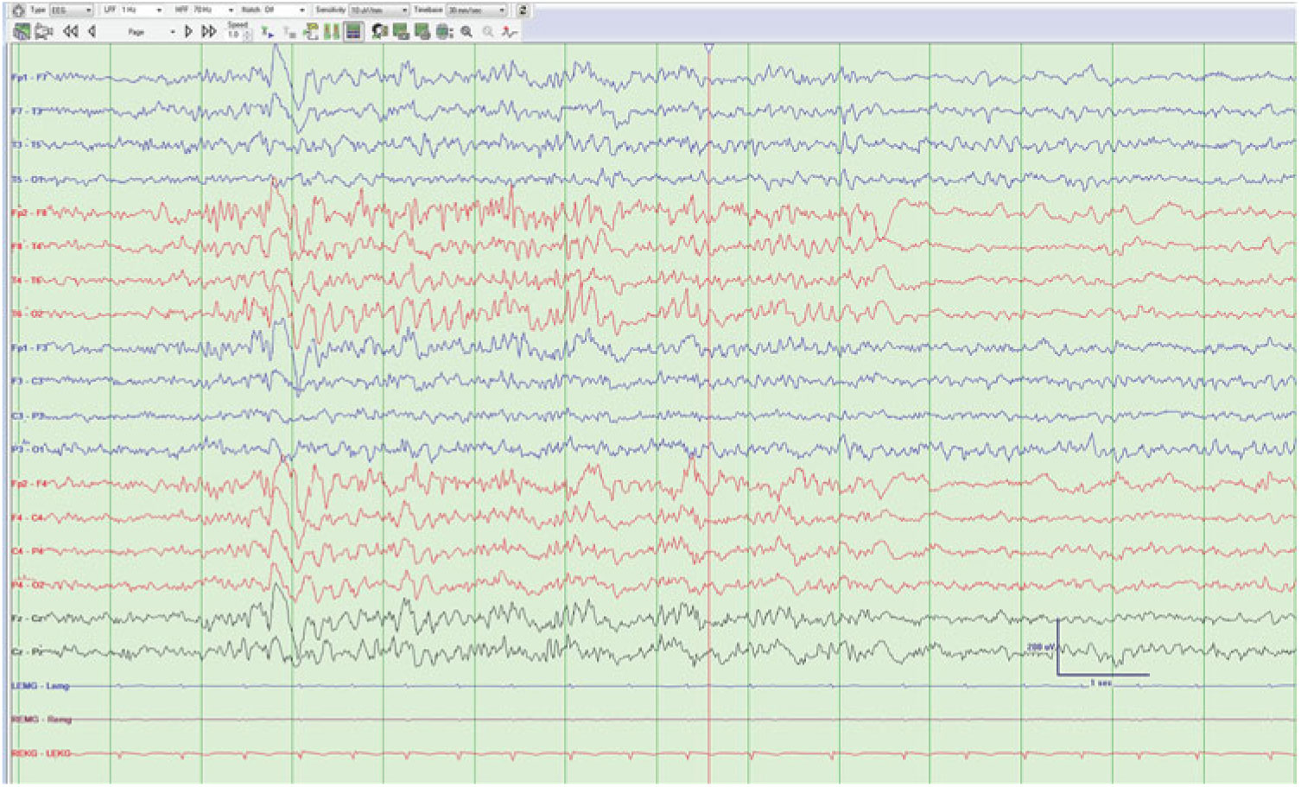
Task: Select the Fp1 - F7 channel label
Action: point(29,78)
